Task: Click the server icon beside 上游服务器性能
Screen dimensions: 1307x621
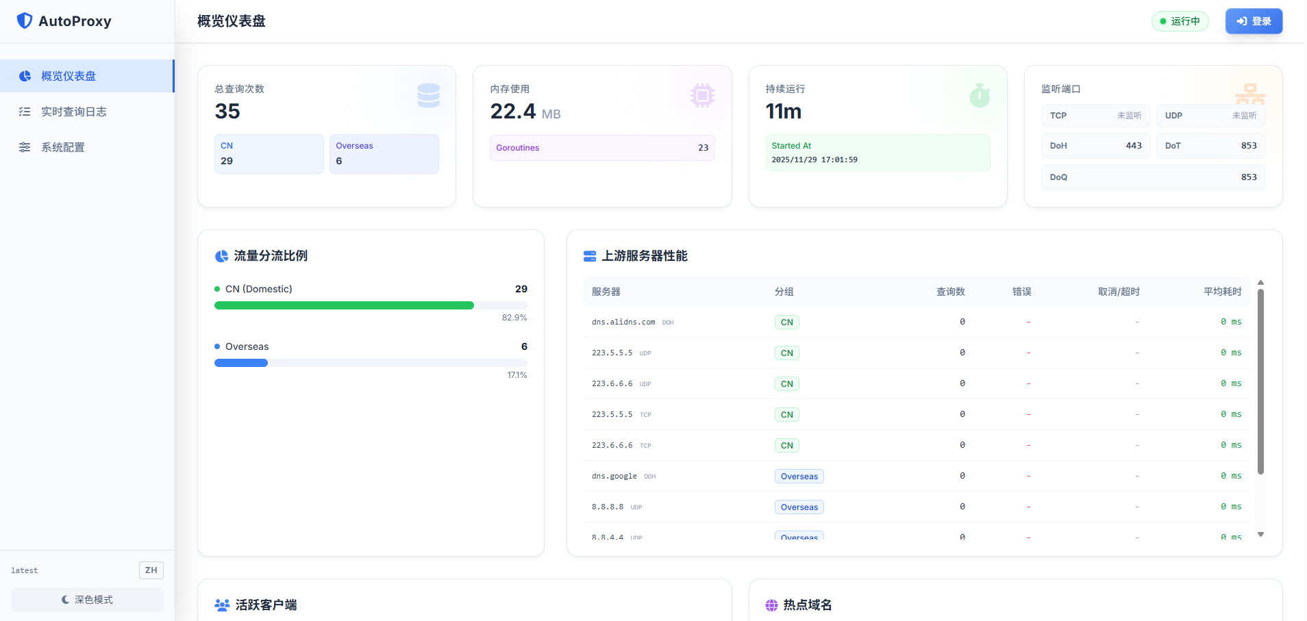Action: click(589, 256)
